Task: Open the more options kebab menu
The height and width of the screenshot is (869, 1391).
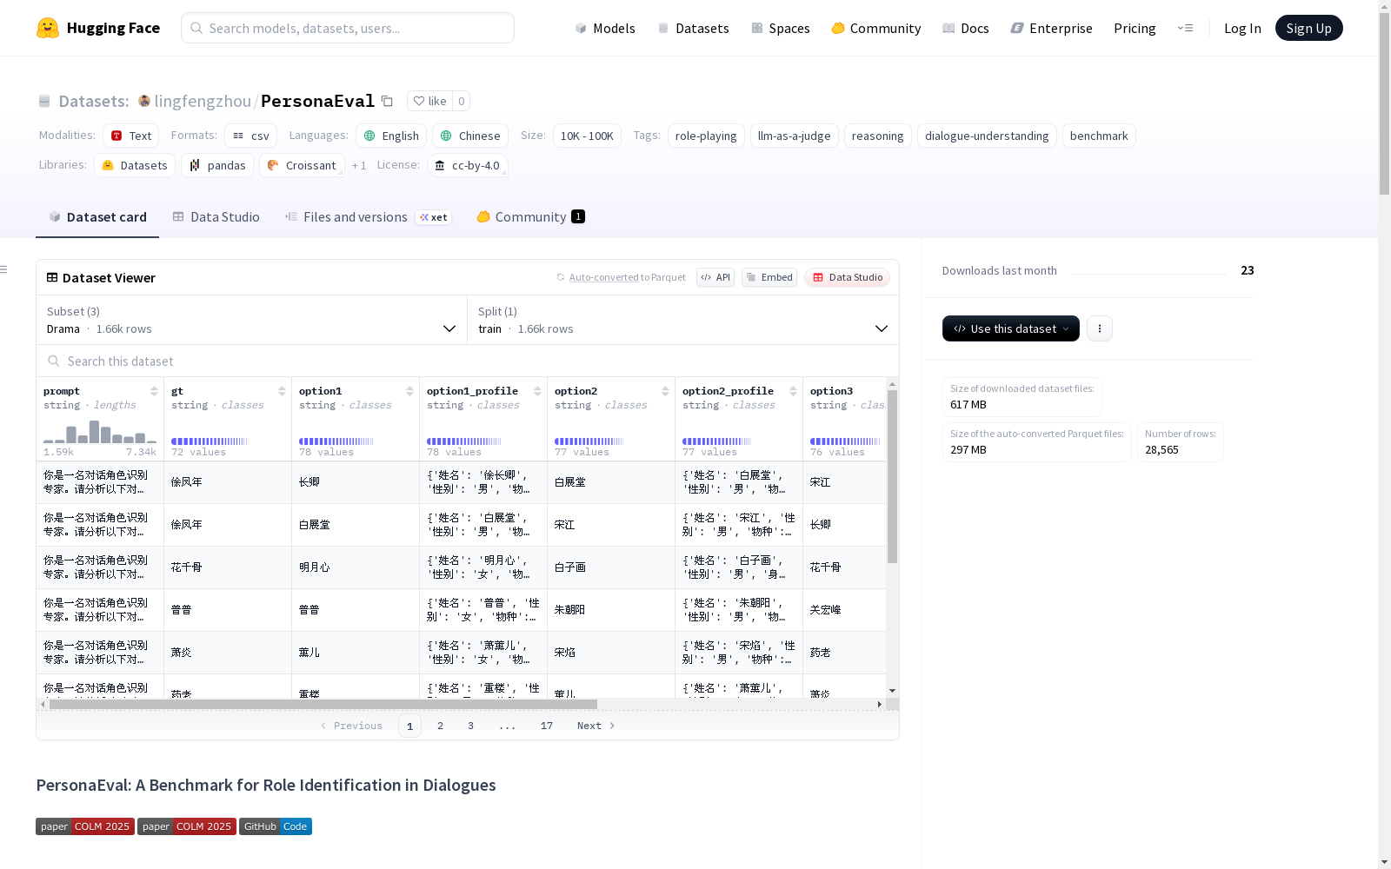Action: coord(1100,328)
